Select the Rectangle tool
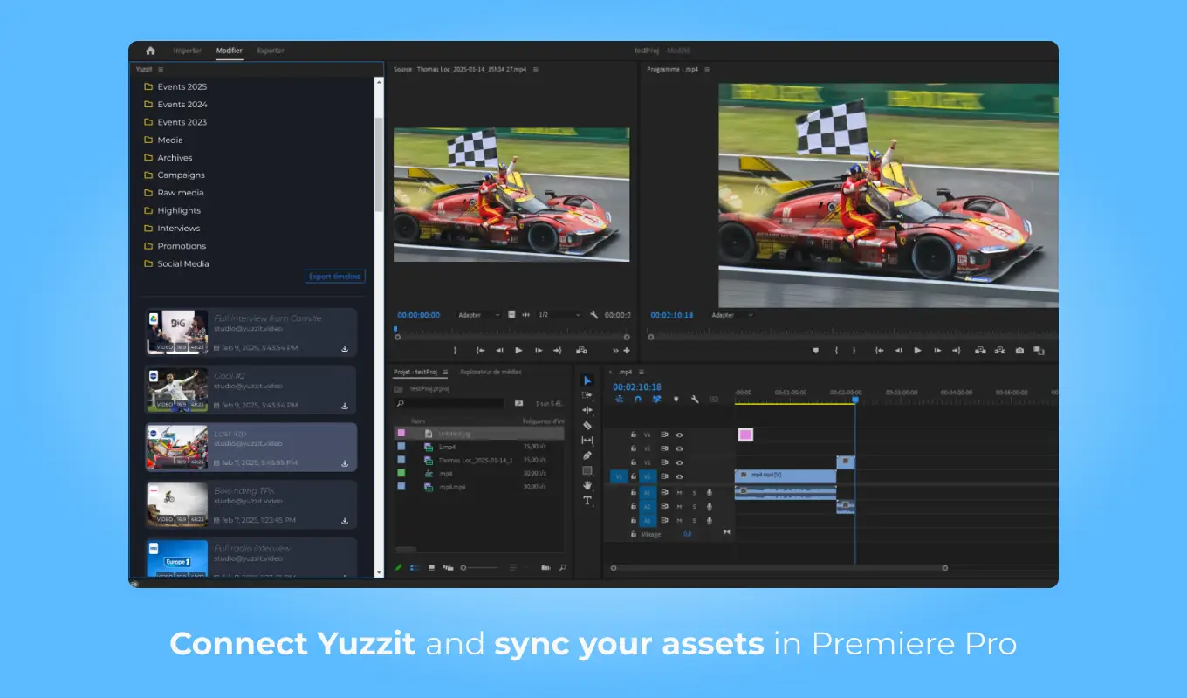 click(587, 470)
